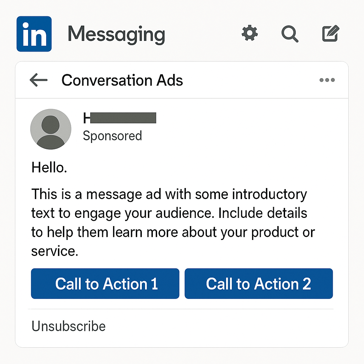Go back using the left arrow
The image size is (364, 364).
[x=38, y=80]
